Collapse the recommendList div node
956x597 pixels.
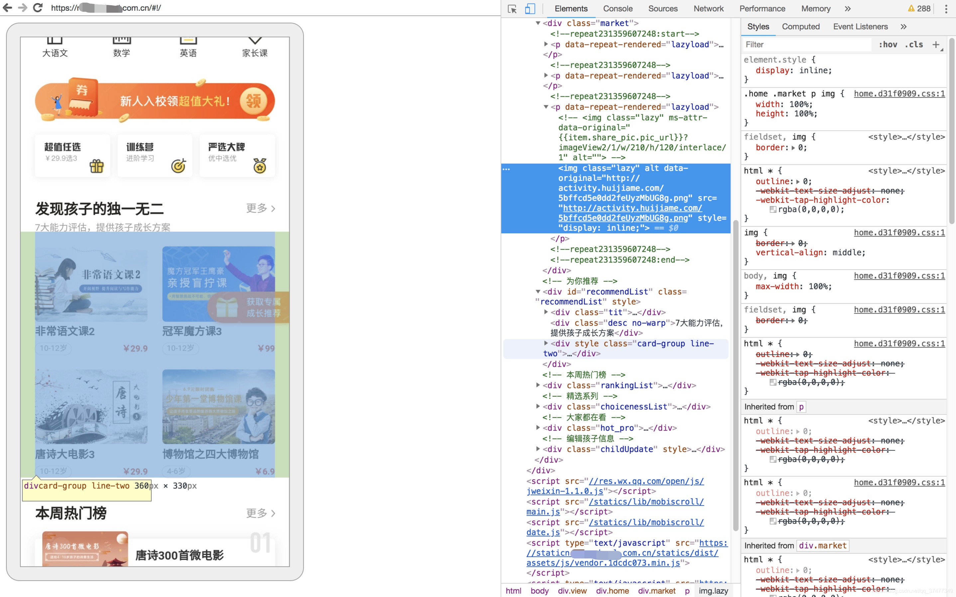(538, 292)
